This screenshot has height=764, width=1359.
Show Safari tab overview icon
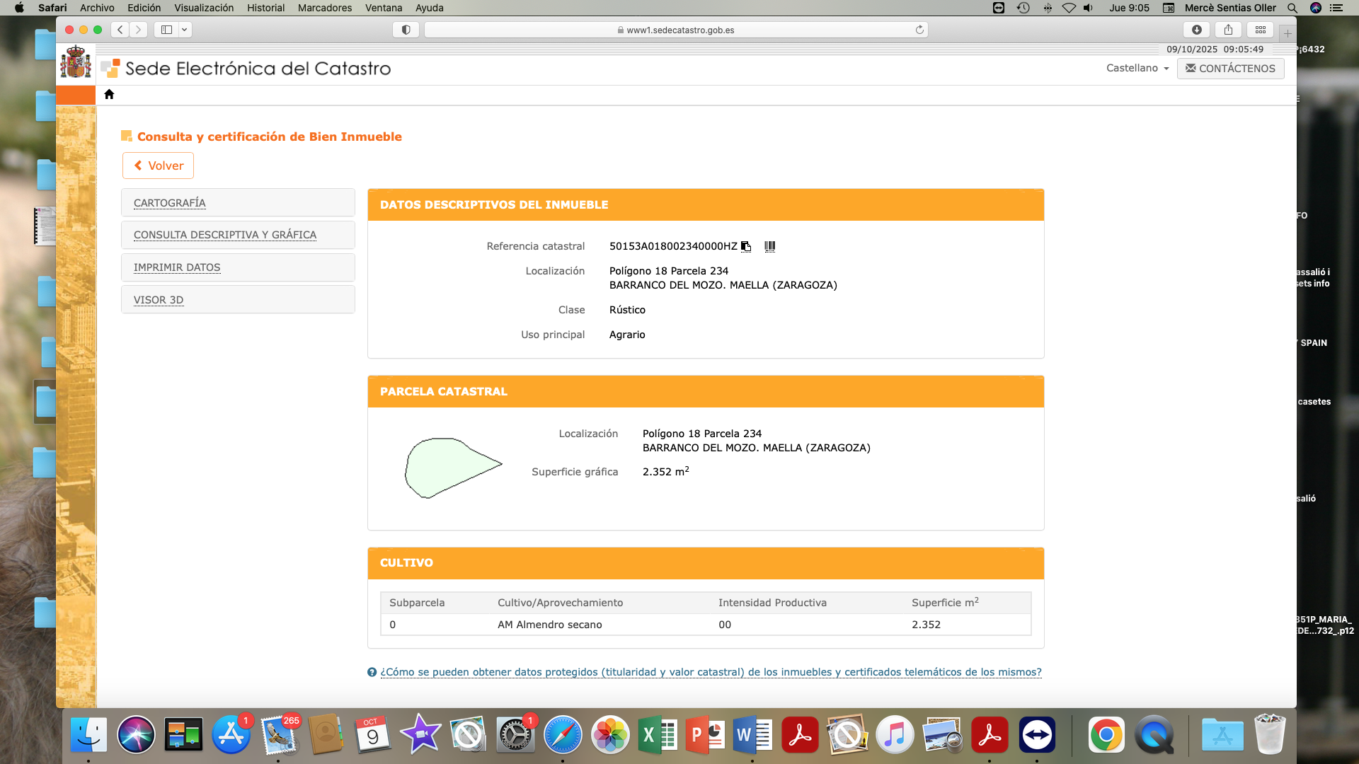click(1261, 30)
